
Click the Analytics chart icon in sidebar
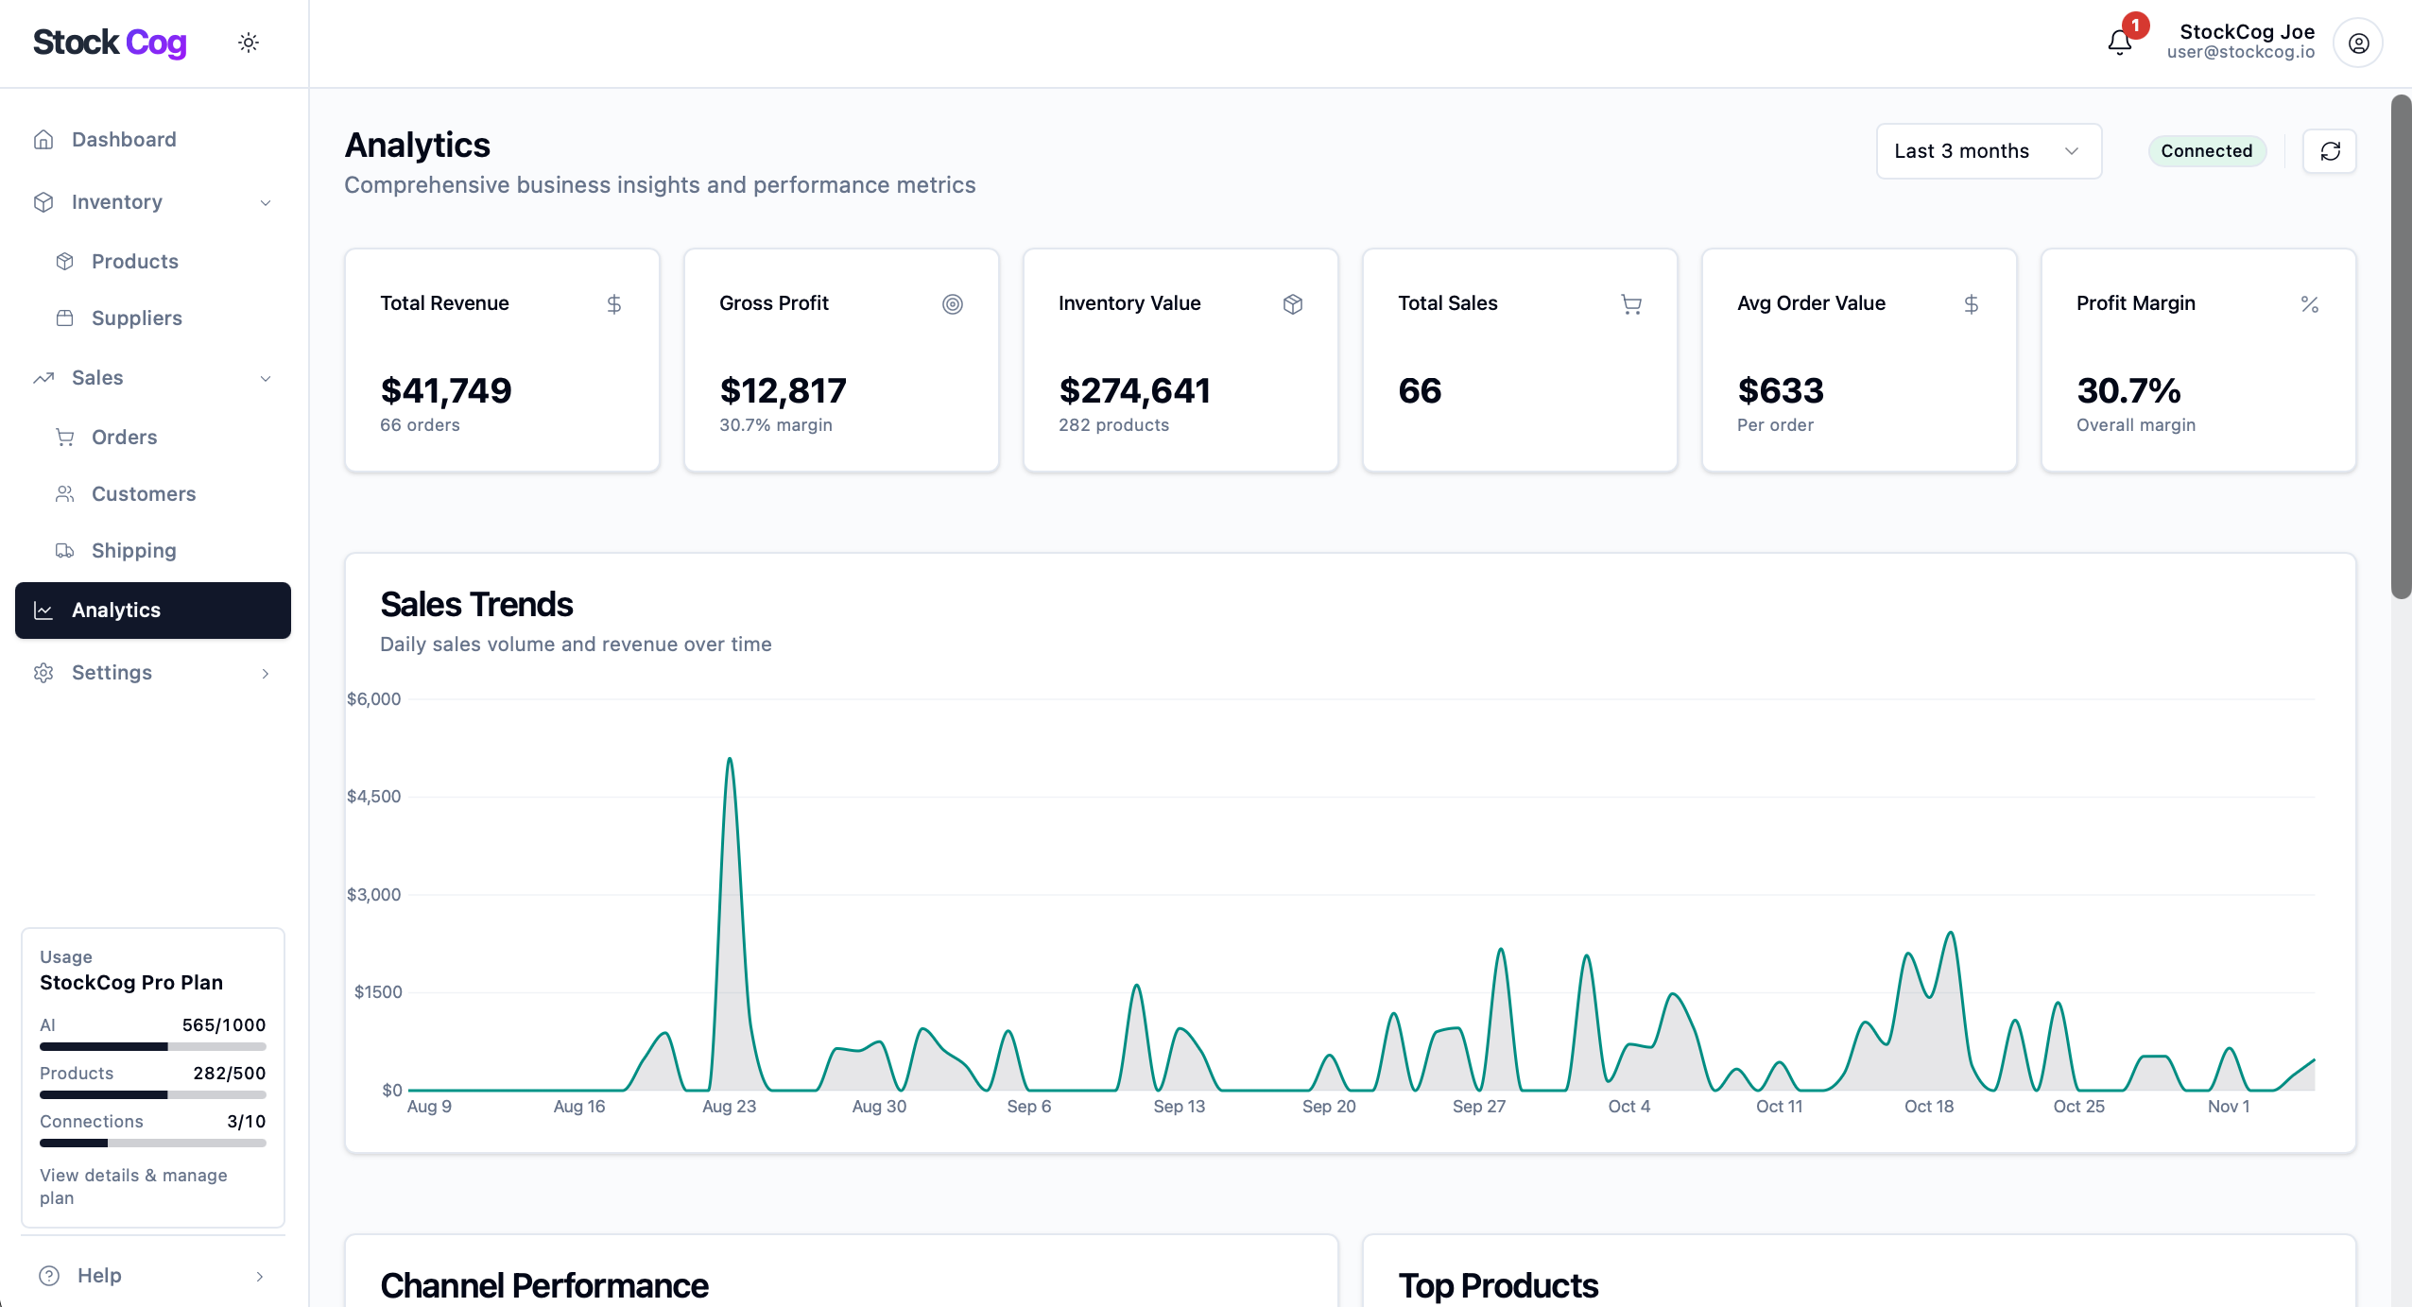[x=43, y=610]
